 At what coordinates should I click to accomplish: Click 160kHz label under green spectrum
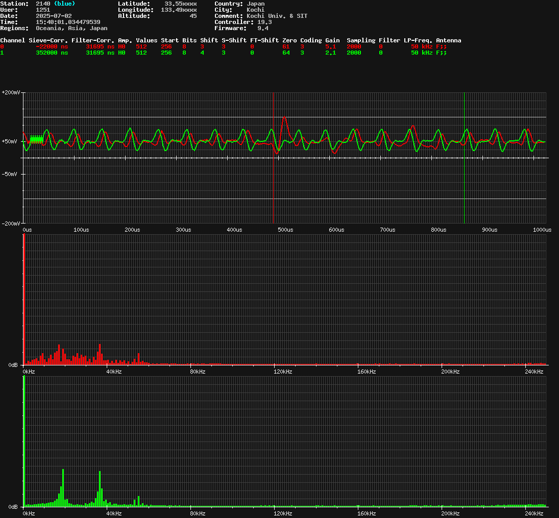(x=367, y=513)
